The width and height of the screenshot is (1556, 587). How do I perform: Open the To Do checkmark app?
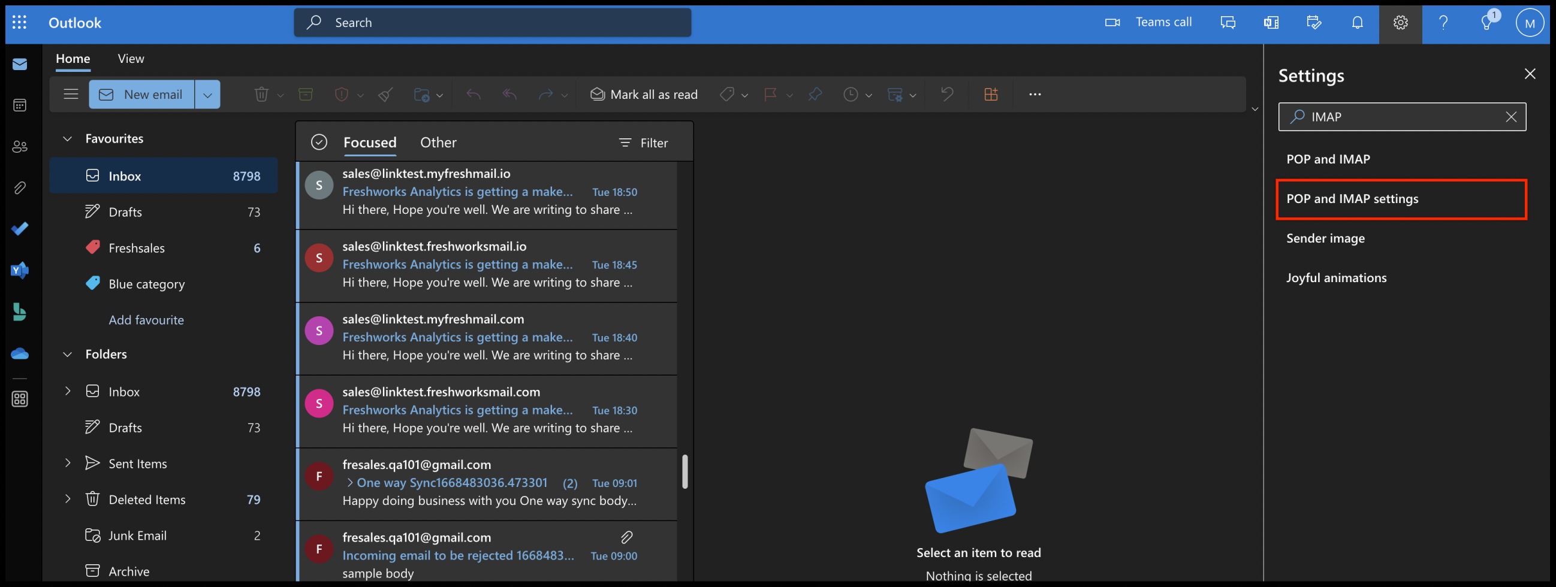(20, 229)
